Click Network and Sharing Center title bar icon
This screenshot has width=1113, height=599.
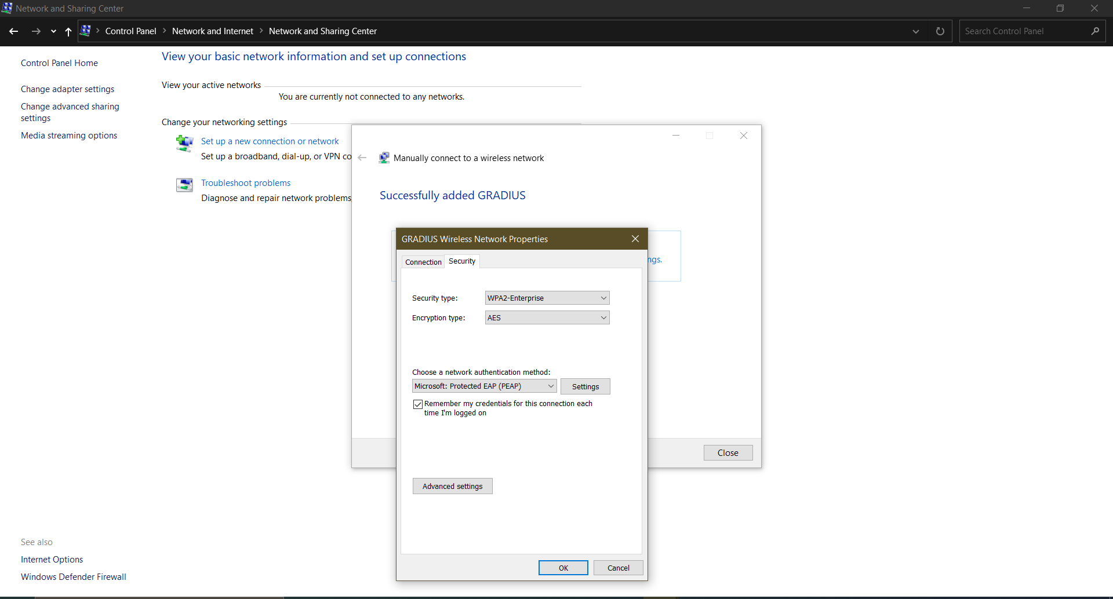pos(7,8)
